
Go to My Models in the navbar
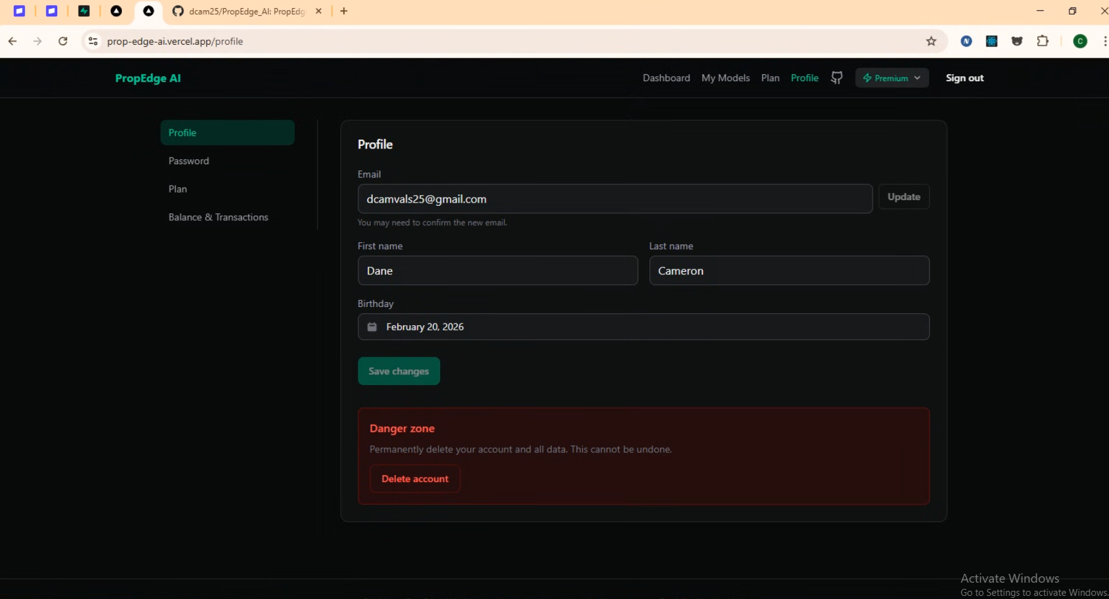pyautogui.click(x=725, y=78)
